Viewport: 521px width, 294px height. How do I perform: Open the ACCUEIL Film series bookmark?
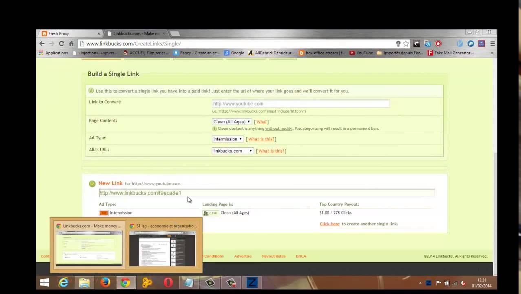coord(146,53)
